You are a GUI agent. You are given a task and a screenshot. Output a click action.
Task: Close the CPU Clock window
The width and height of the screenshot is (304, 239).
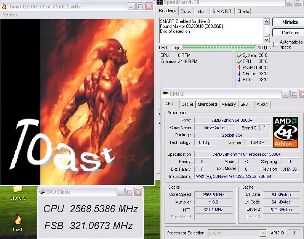pos(138,192)
